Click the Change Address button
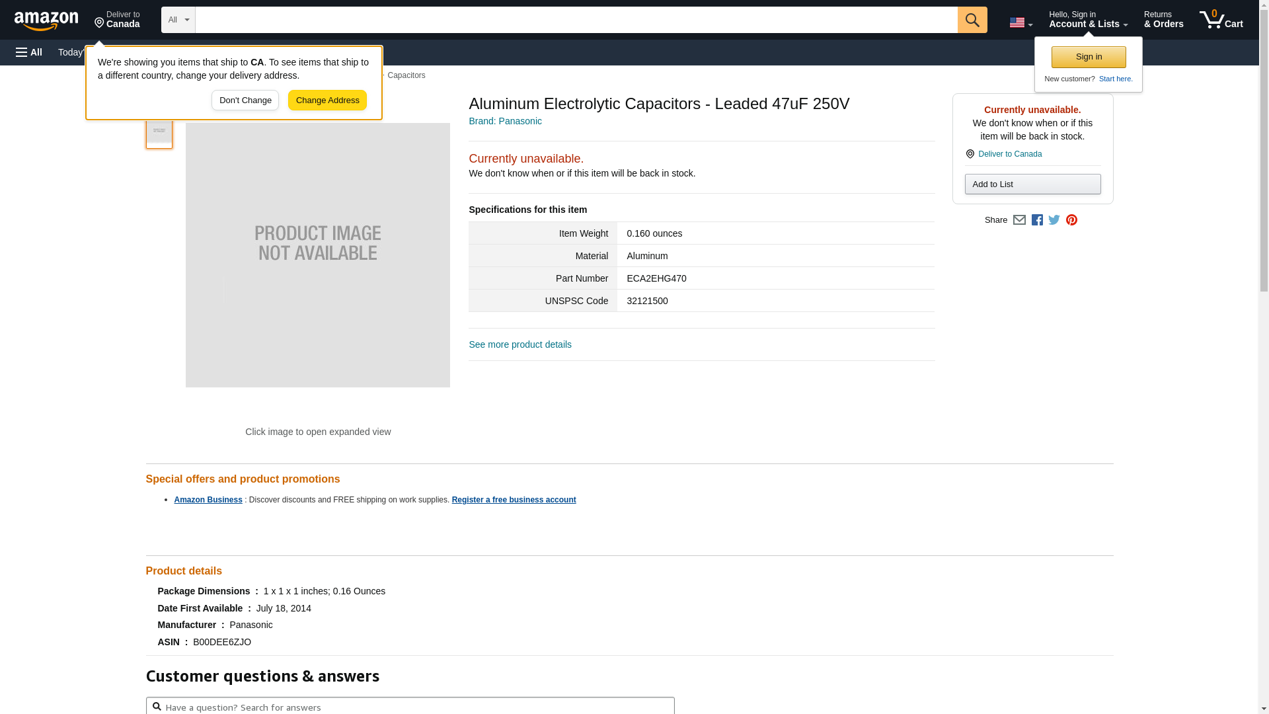 coord(327,100)
